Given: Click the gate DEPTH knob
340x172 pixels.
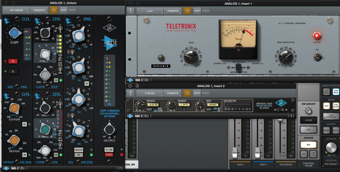Looking at the screenshot, I should [x=45, y=54].
